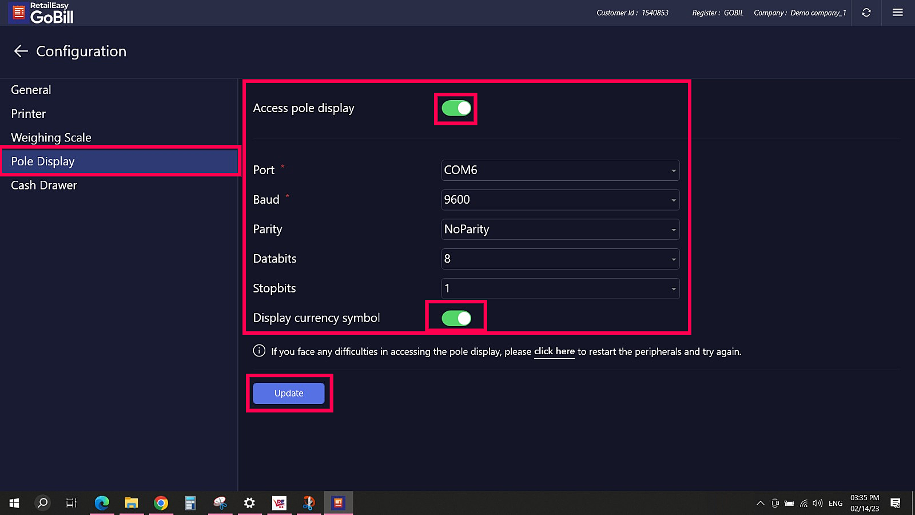Open the Databits dropdown
Screen dimensions: 915x515
click(x=560, y=259)
